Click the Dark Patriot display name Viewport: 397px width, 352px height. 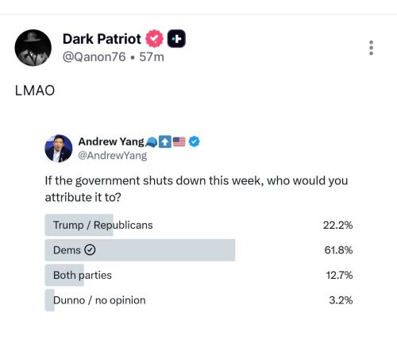click(102, 39)
